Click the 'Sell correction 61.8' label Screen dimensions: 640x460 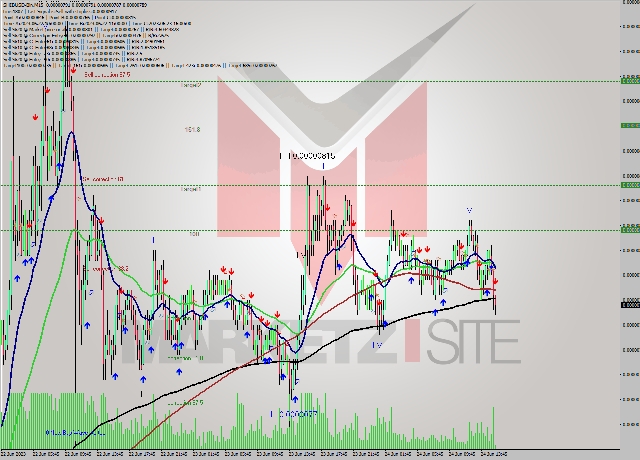tap(106, 179)
